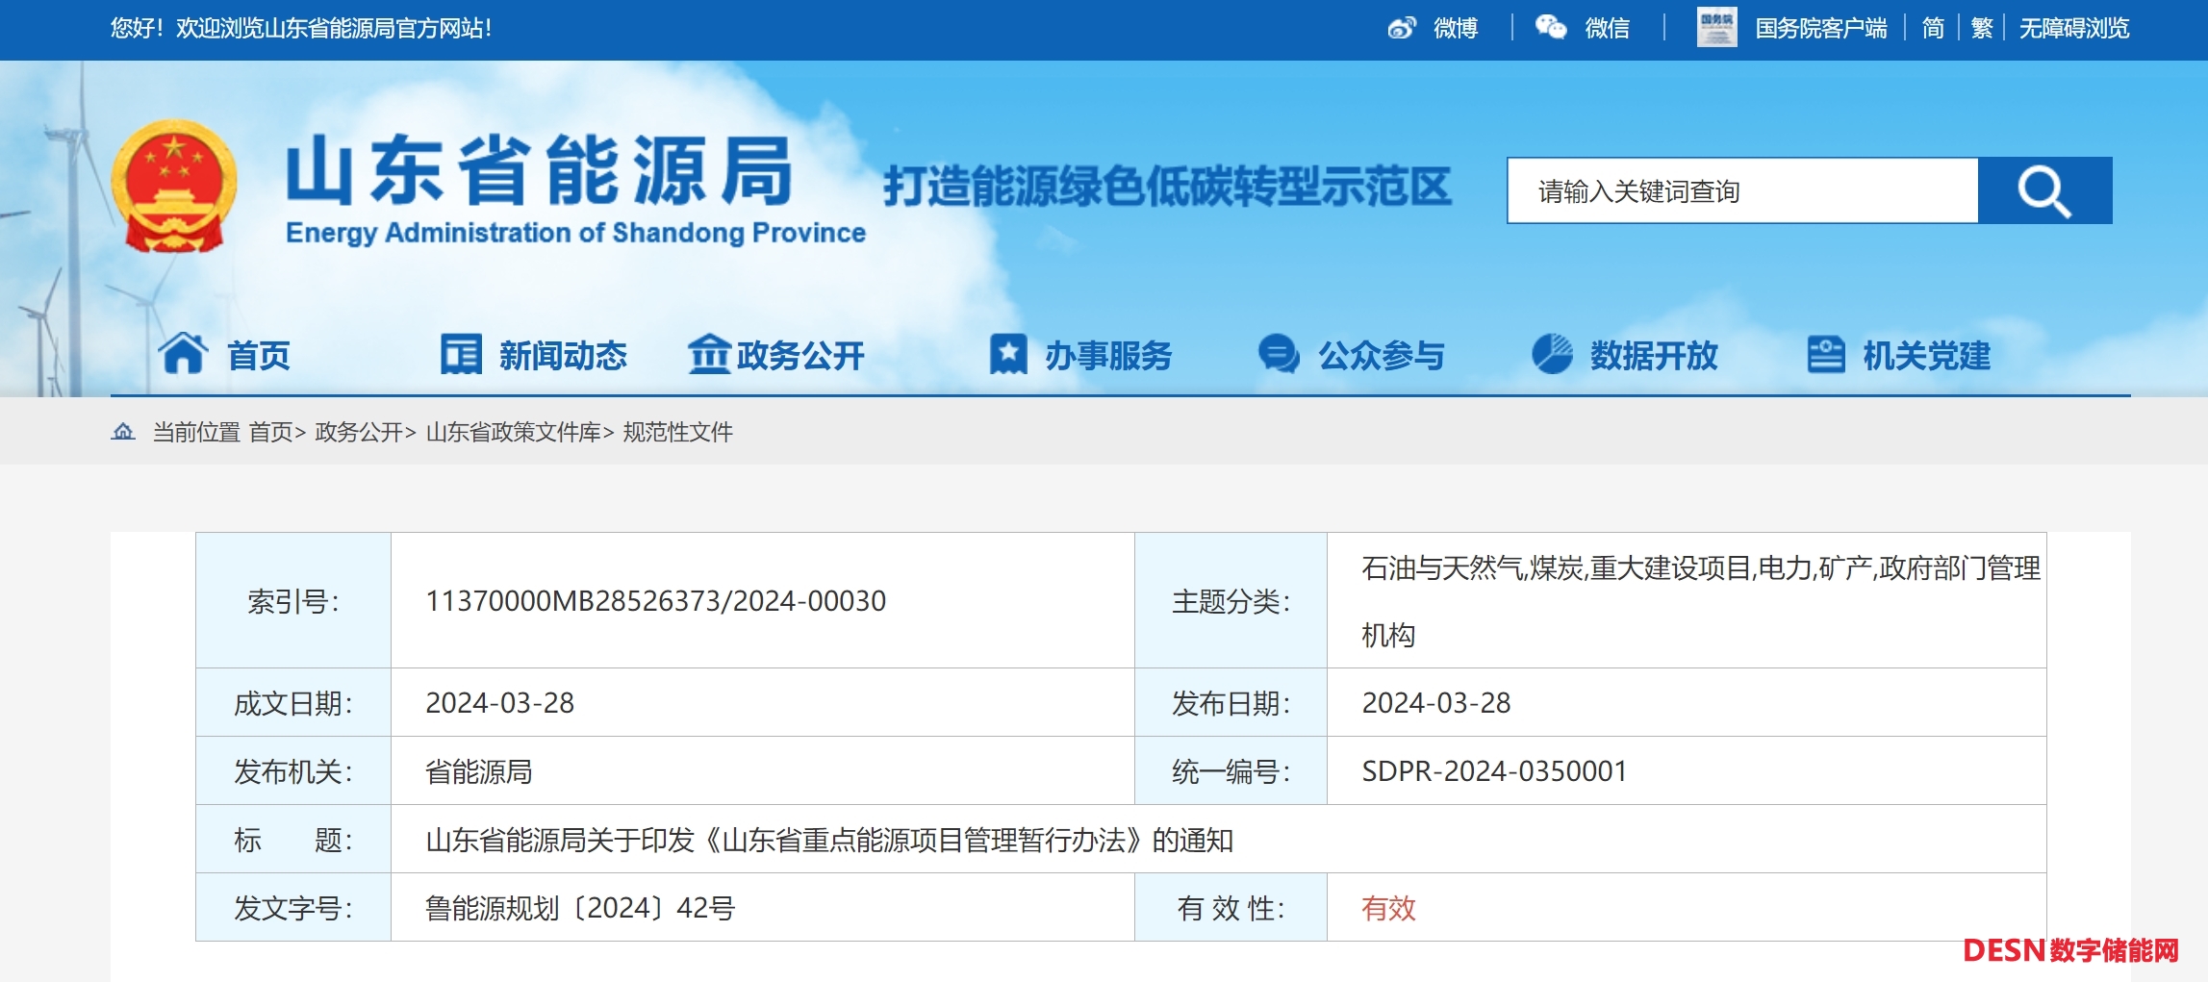
Task: Click the bookmark icon beside 办事服务
Action: click(1008, 354)
